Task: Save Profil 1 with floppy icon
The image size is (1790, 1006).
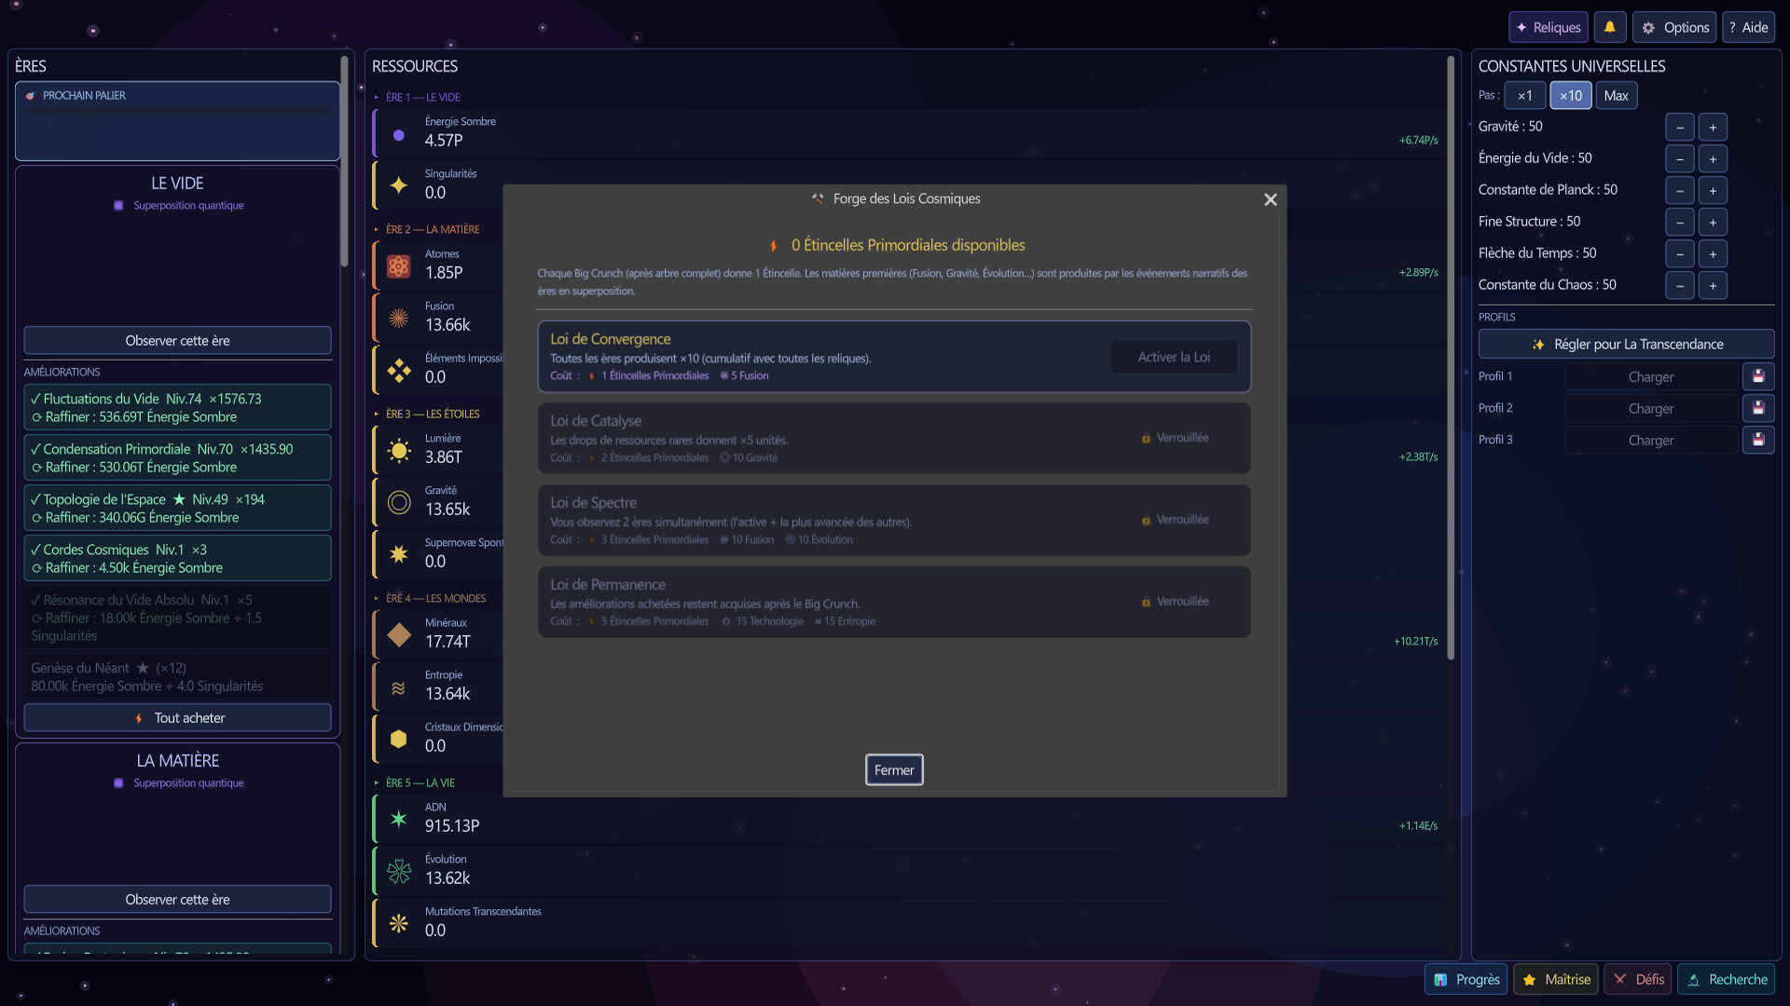Action: pyautogui.click(x=1758, y=376)
